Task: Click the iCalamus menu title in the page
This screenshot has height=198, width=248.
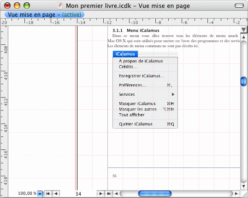Action: pyautogui.click(x=125, y=54)
